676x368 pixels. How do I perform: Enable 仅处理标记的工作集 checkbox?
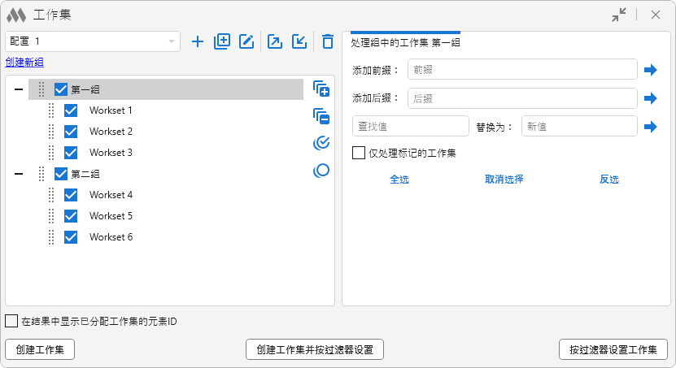359,153
